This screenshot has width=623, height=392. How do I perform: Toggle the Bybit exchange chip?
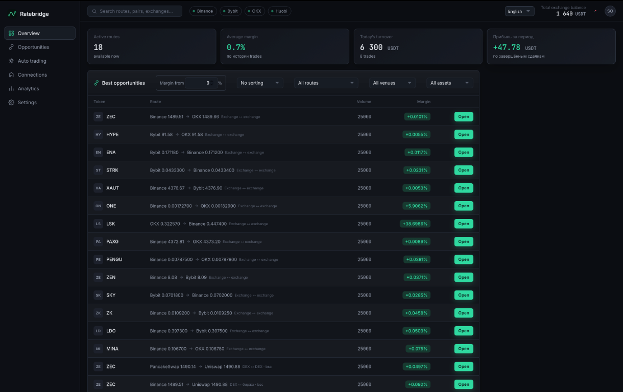231,11
